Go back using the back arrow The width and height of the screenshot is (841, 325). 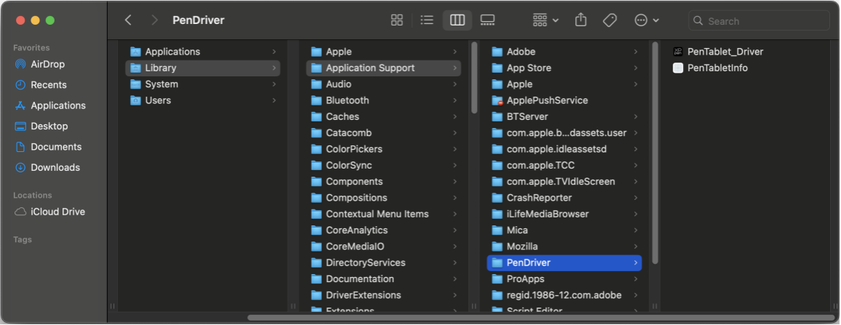(x=128, y=20)
